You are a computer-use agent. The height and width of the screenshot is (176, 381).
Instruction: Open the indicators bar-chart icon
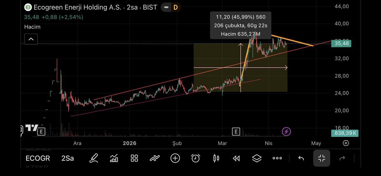point(114,158)
